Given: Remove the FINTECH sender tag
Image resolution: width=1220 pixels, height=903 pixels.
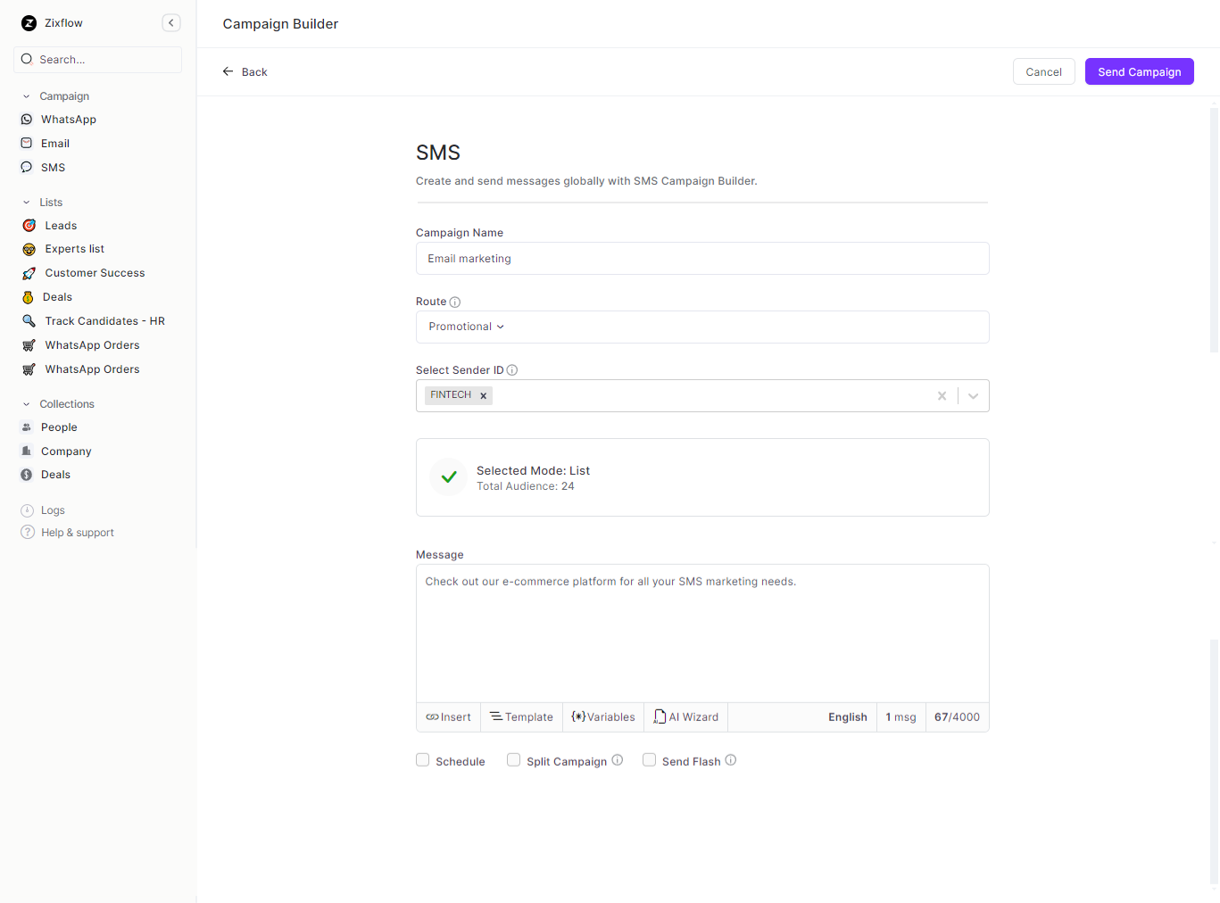Looking at the screenshot, I should pyautogui.click(x=484, y=396).
